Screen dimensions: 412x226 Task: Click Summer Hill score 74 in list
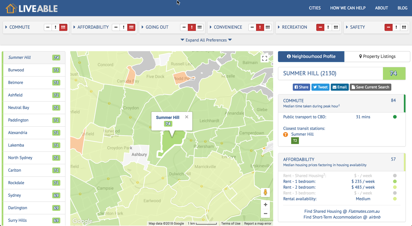coord(56,58)
